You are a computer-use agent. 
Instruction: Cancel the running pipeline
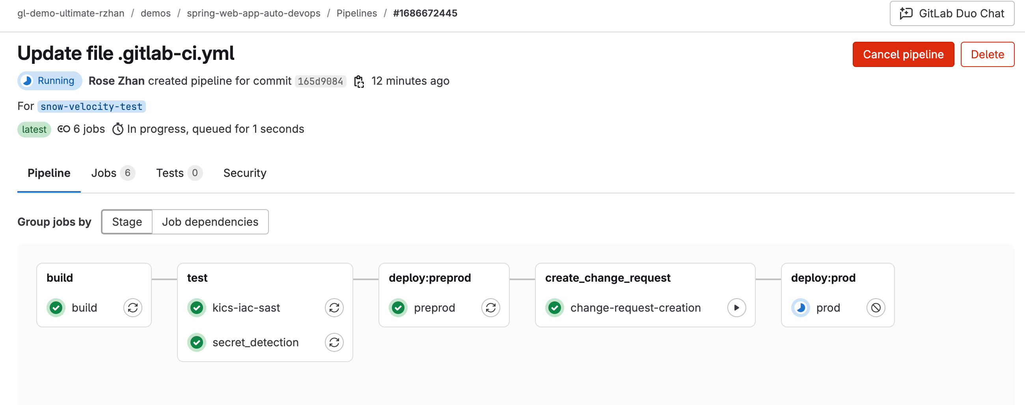click(903, 54)
